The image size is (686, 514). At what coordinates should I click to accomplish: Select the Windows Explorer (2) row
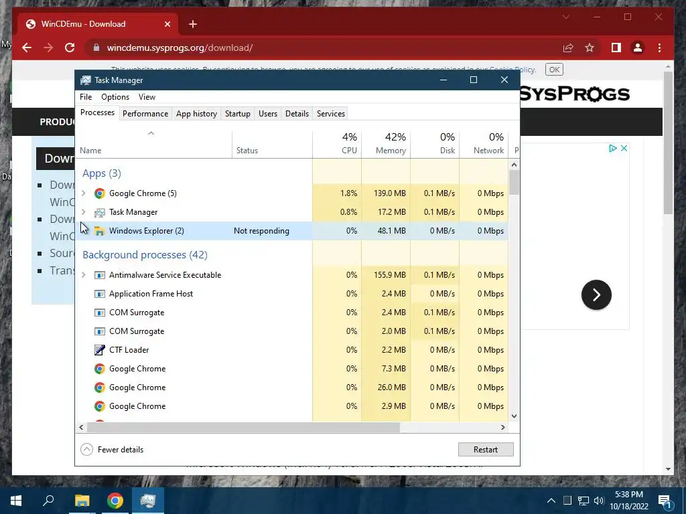[x=292, y=231]
